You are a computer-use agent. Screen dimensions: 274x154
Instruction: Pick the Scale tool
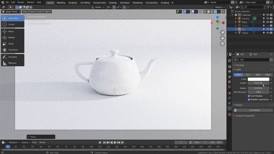pyautogui.click(x=12, y=44)
